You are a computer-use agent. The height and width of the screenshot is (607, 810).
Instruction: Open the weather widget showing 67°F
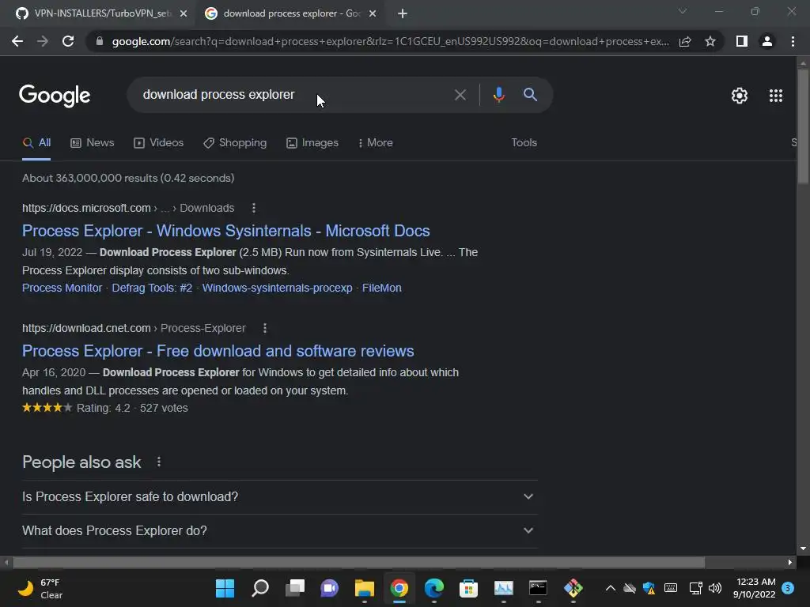tap(40, 588)
